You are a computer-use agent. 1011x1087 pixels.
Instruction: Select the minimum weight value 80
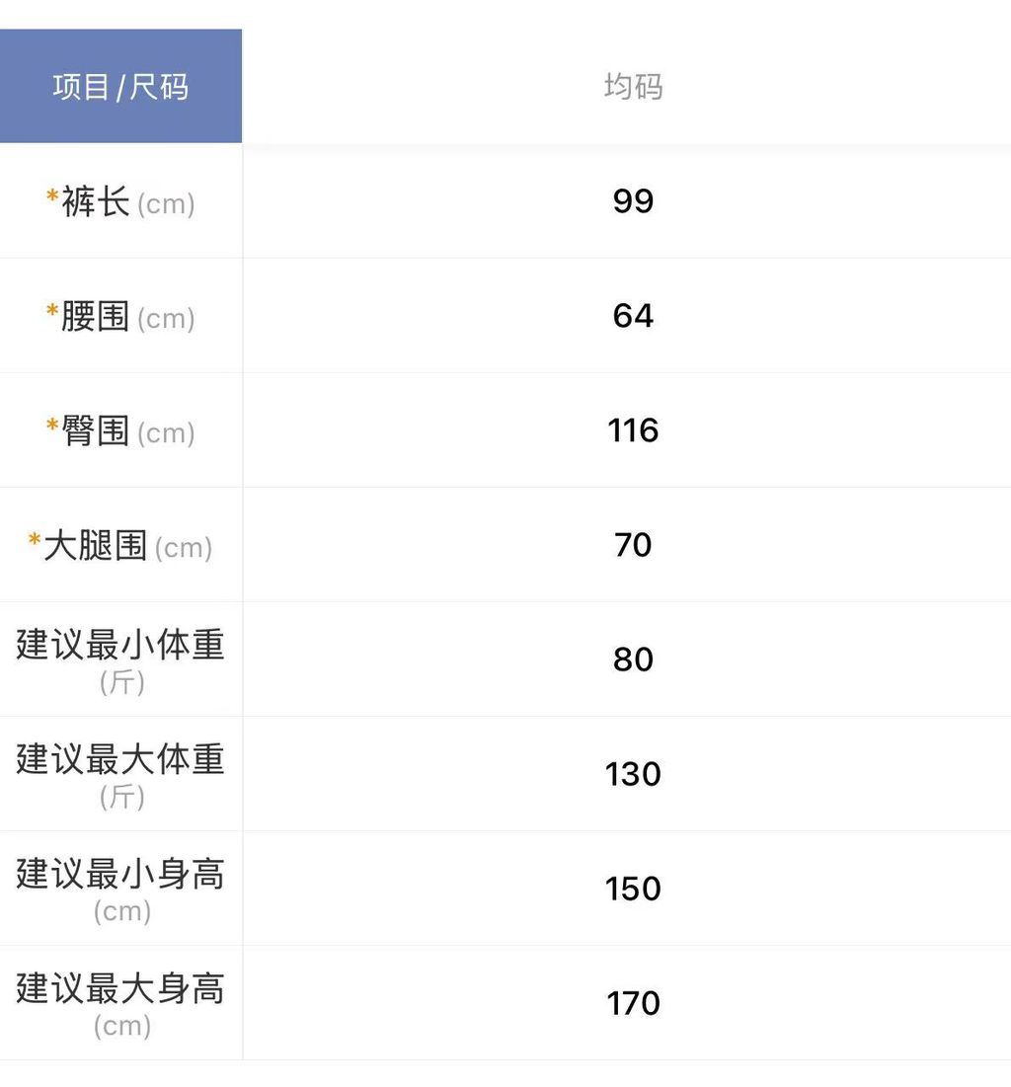(633, 660)
